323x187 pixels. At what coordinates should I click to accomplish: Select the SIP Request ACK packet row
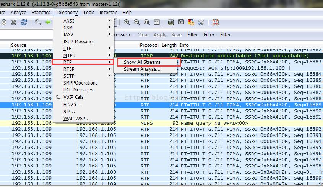pyautogui.click(x=161, y=68)
